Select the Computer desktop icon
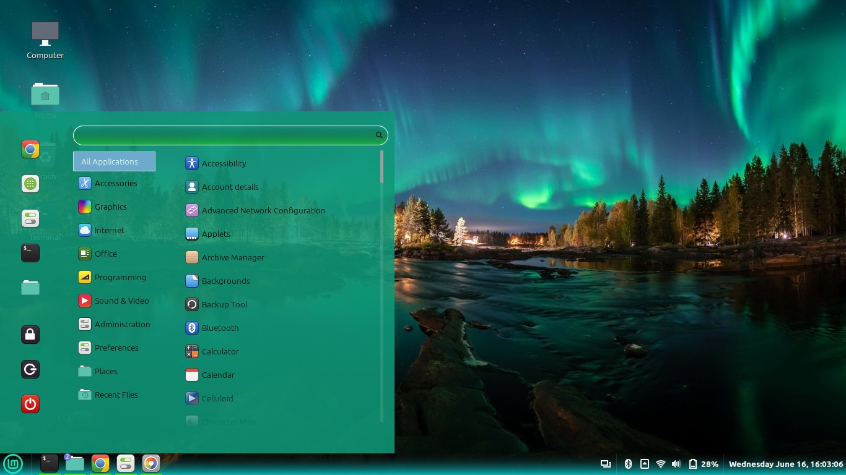The height and width of the screenshot is (475, 846). point(45,40)
